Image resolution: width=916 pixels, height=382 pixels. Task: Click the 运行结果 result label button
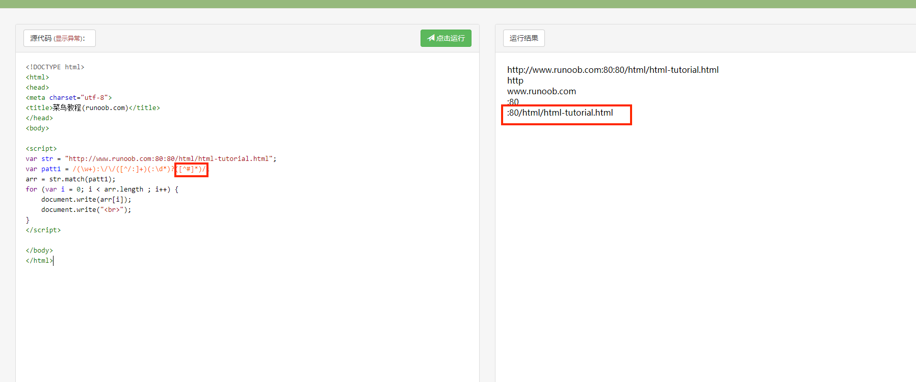click(x=524, y=38)
